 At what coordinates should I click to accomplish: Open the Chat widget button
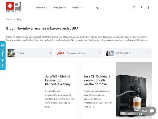click(148, 111)
